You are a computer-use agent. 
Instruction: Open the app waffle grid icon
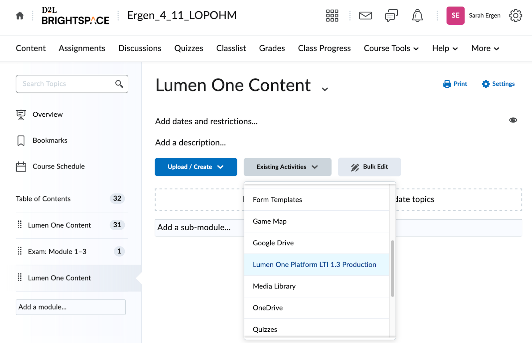pos(332,15)
